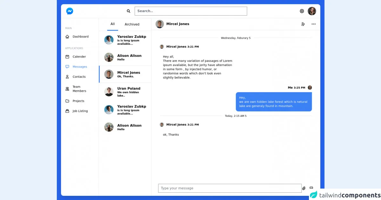Screen dimensions: 381x200
Task: Open Contacts in the sidebar
Action: [x=79, y=77]
